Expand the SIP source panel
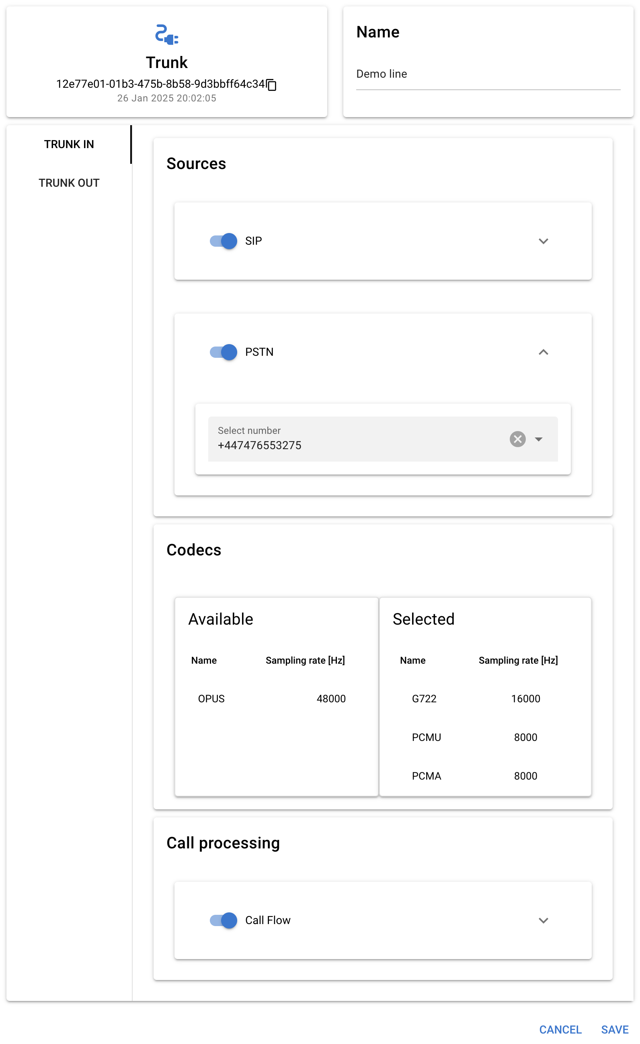This screenshot has height=1044, width=640. 543,241
